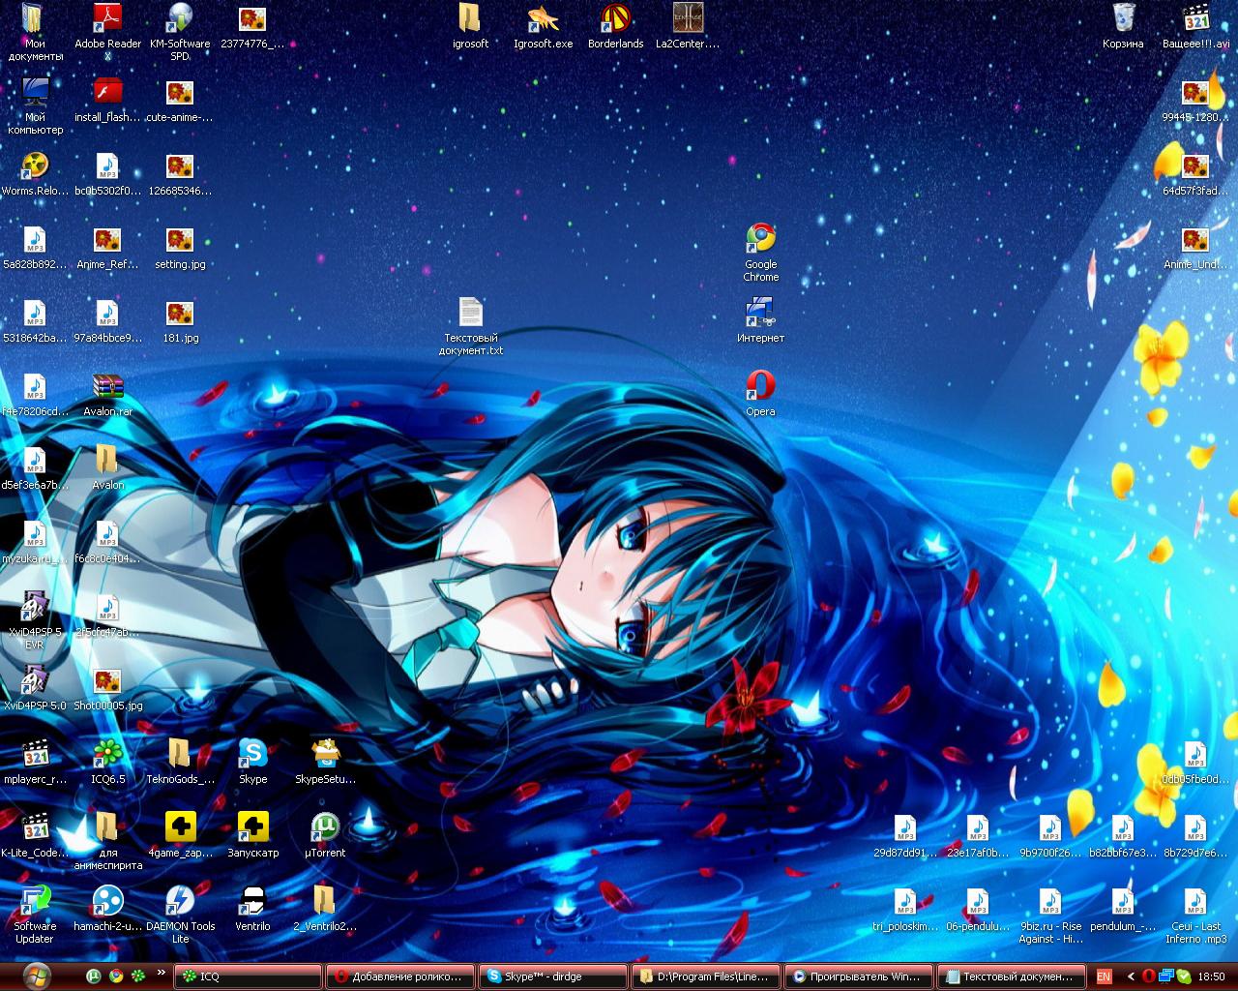
Task: Select the ICQ6.5 desktop icon
Action: pyautogui.click(x=107, y=761)
